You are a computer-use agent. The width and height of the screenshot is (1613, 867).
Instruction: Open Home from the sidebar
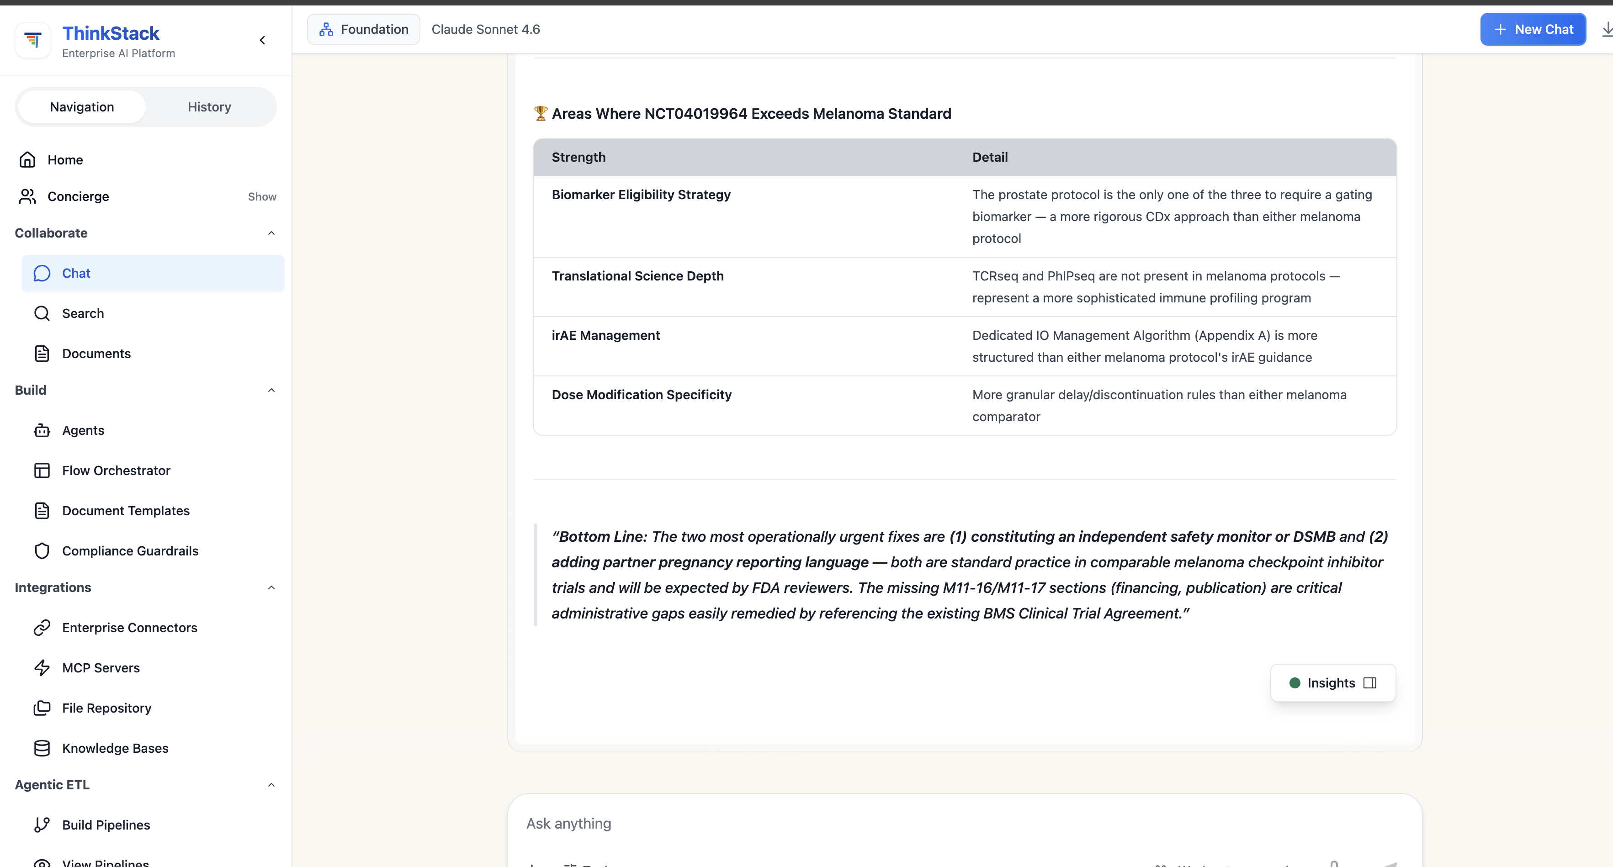(x=65, y=159)
